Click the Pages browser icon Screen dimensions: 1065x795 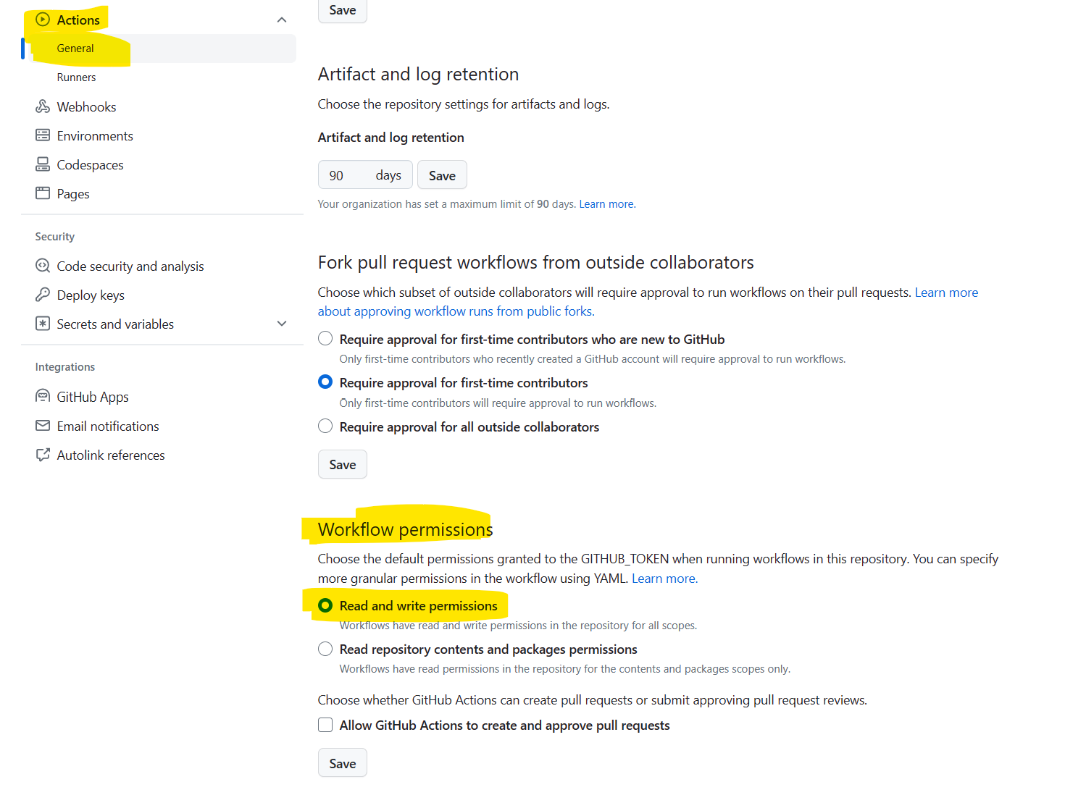[43, 193]
